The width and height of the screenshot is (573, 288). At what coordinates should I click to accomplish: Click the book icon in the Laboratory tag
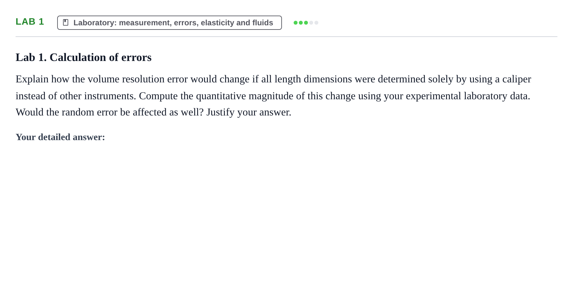66,22
